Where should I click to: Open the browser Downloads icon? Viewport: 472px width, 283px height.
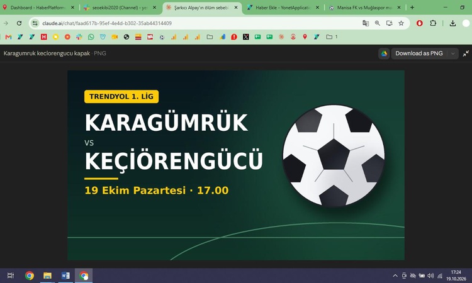(x=452, y=23)
